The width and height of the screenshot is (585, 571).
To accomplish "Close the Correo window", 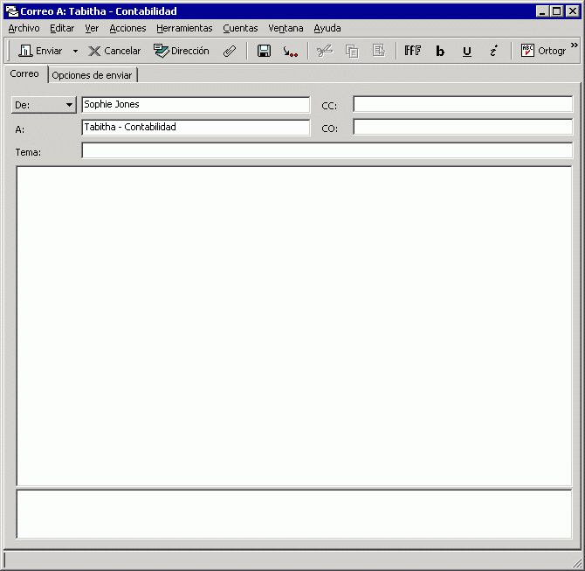I will [x=572, y=11].
